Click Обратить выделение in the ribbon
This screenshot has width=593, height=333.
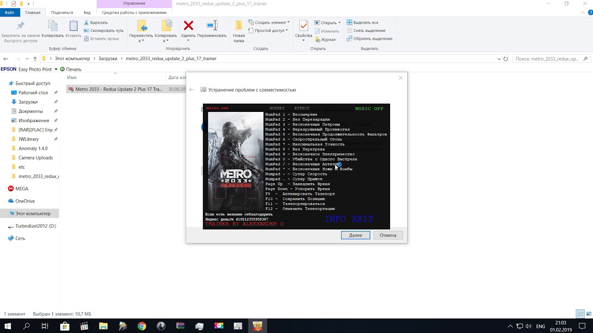click(x=369, y=39)
